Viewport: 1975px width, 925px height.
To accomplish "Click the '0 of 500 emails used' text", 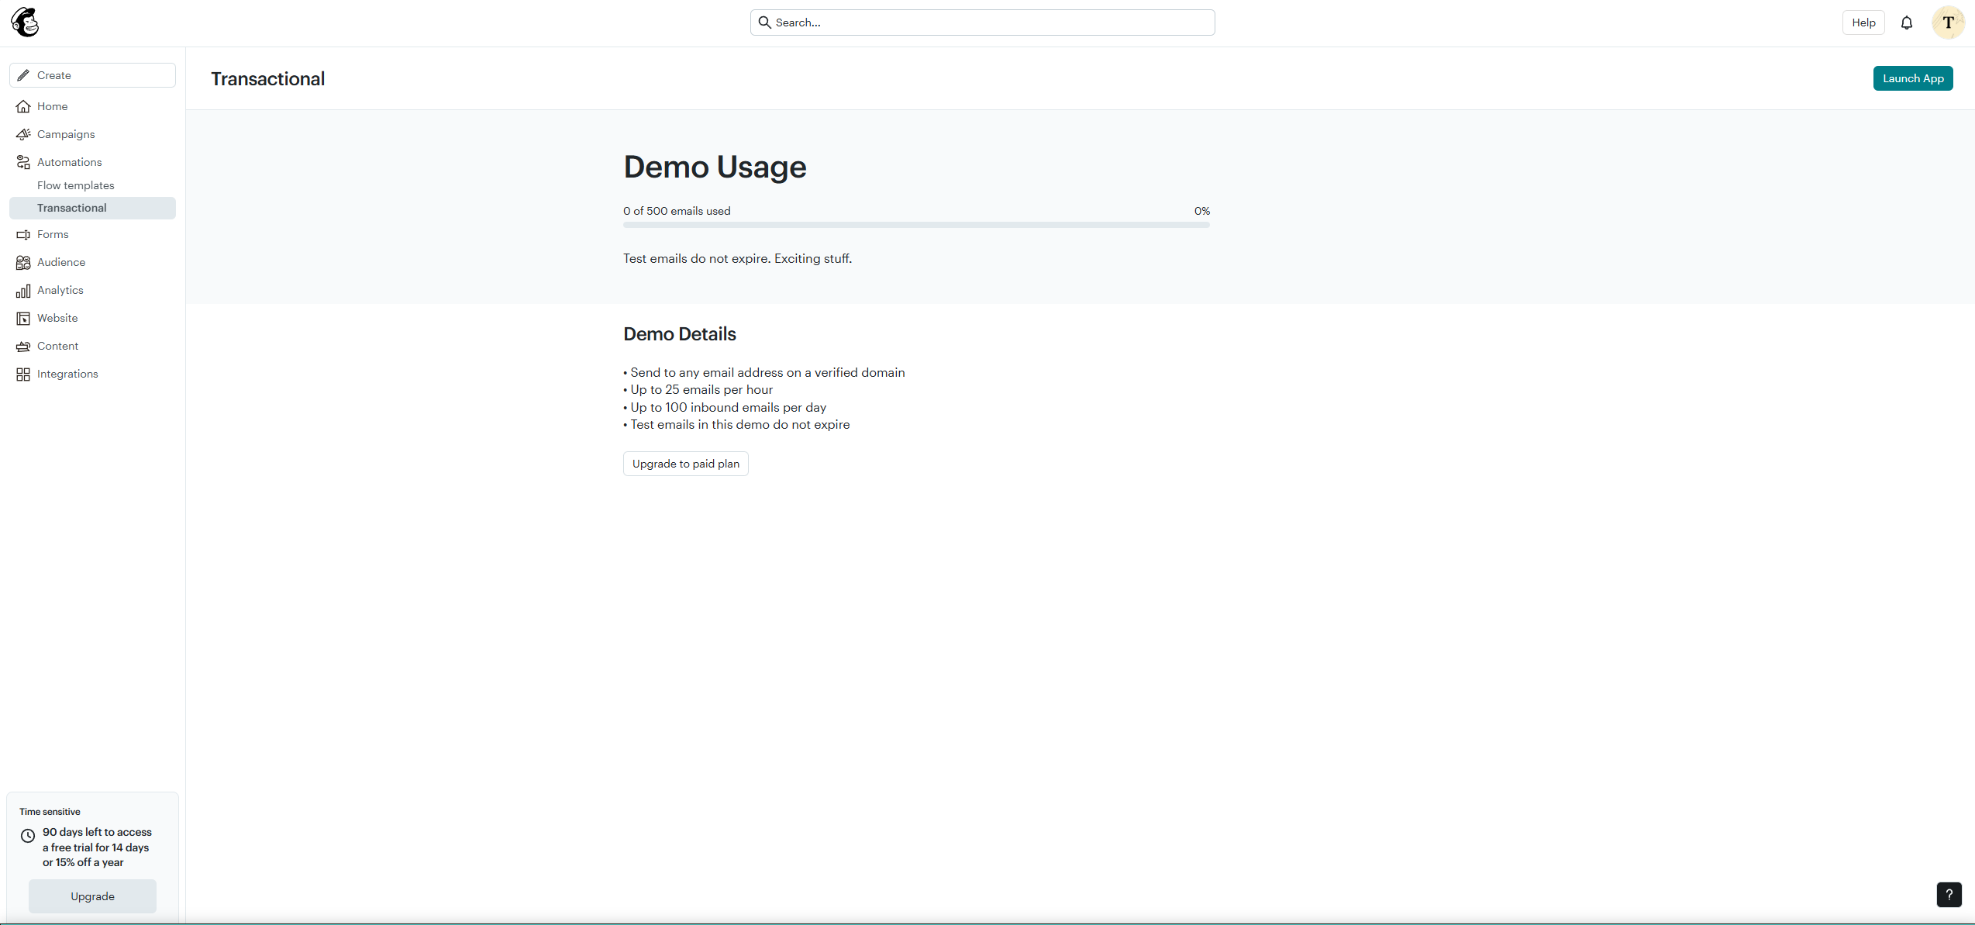I will [x=677, y=211].
